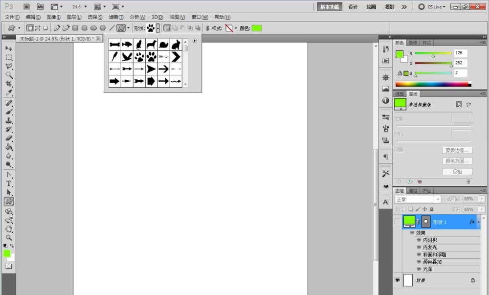Enable Shape layers mode in options bar
489x295 pixels.
point(30,28)
